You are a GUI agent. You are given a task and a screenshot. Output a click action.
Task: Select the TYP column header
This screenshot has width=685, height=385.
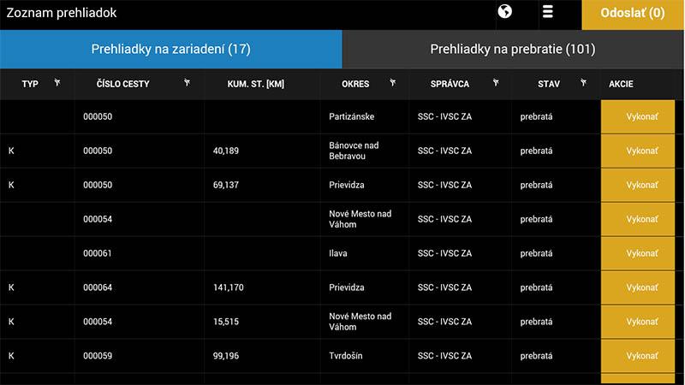30,84
